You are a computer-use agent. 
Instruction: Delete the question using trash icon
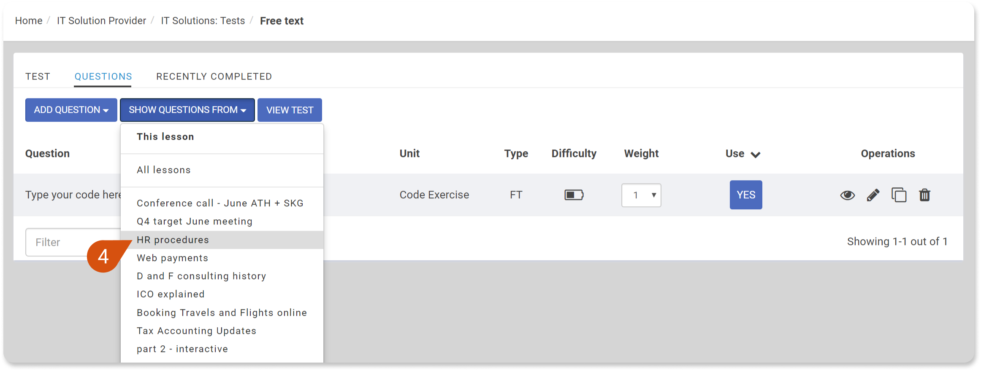tap(924, 195)
